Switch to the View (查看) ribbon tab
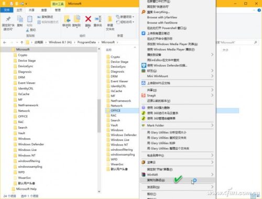262x199 pixels. [44, 10]
